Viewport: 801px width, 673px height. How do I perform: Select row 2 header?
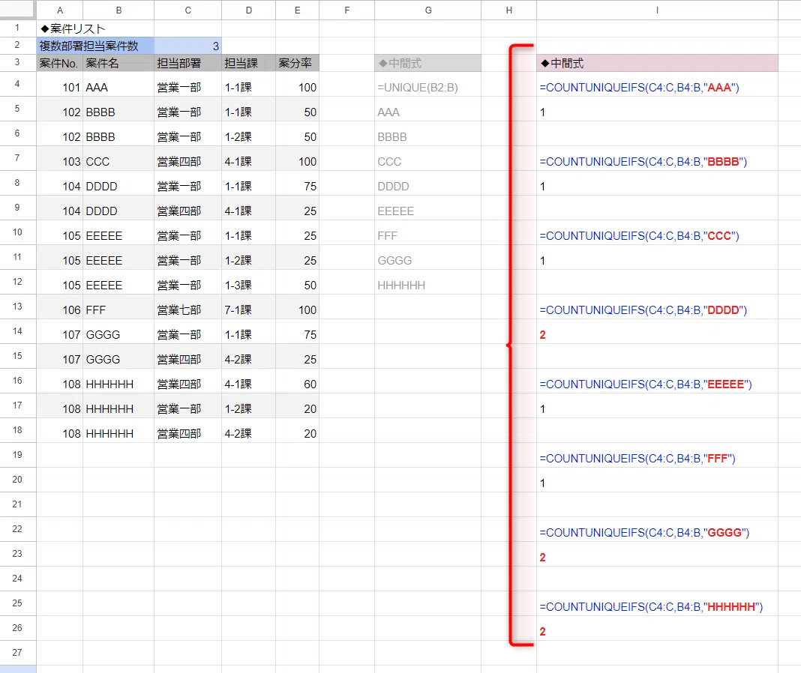(x=17, y=46)
